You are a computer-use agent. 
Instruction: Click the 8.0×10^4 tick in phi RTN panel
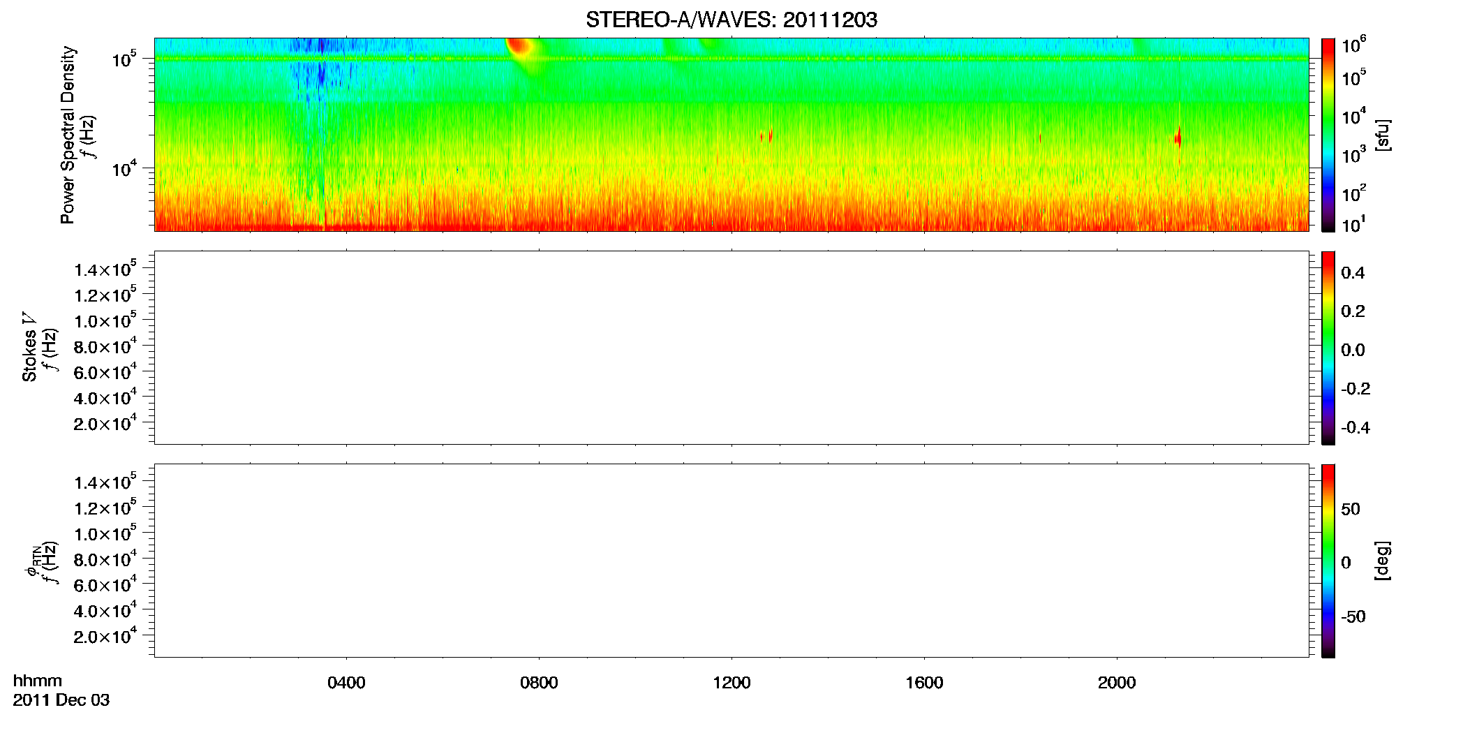coord(105,559)
